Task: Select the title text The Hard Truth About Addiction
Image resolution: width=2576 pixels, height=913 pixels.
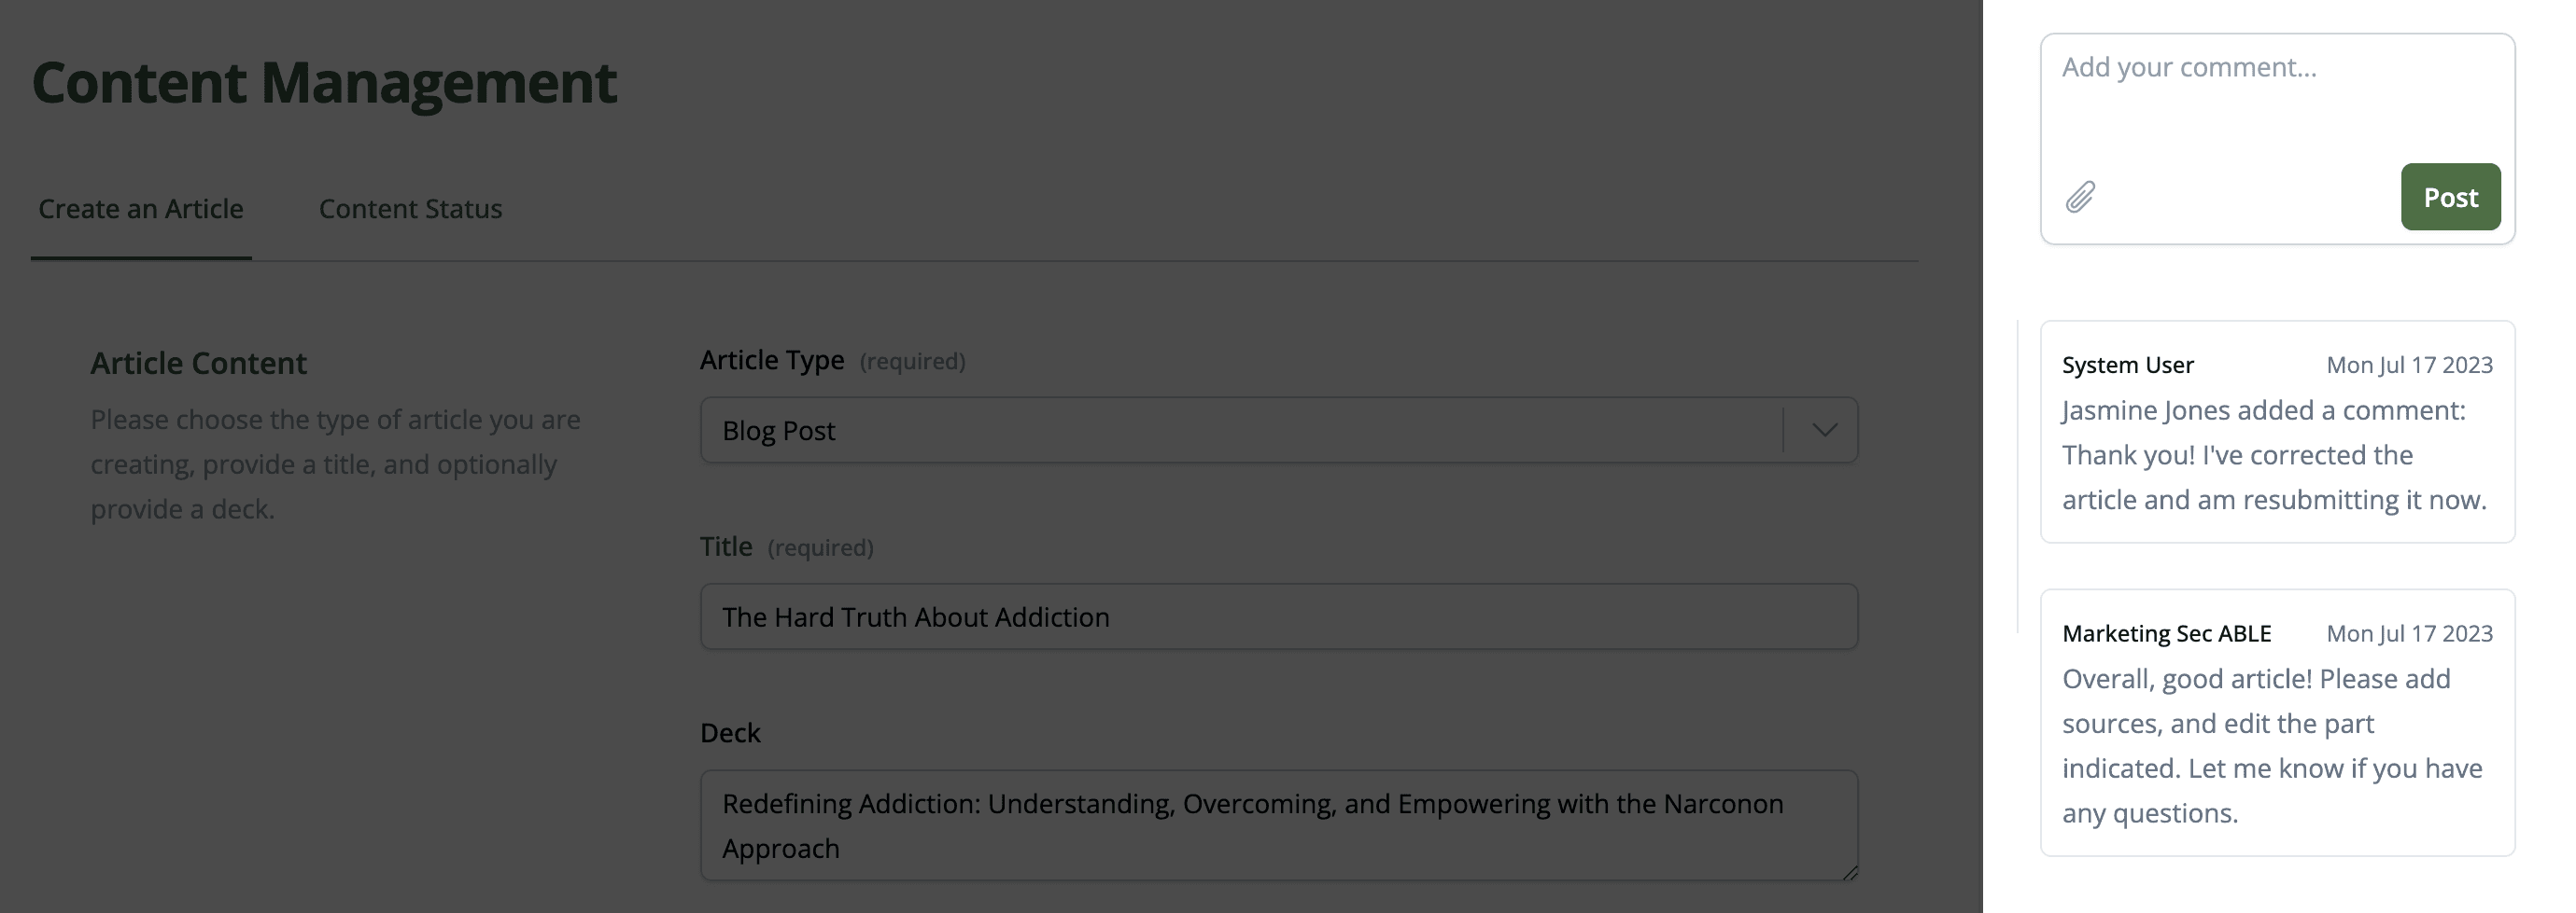Action: click(x=916, y=616)
